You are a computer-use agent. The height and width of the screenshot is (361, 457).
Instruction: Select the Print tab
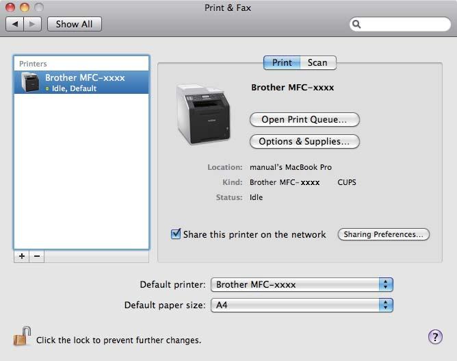coord(282,63)
